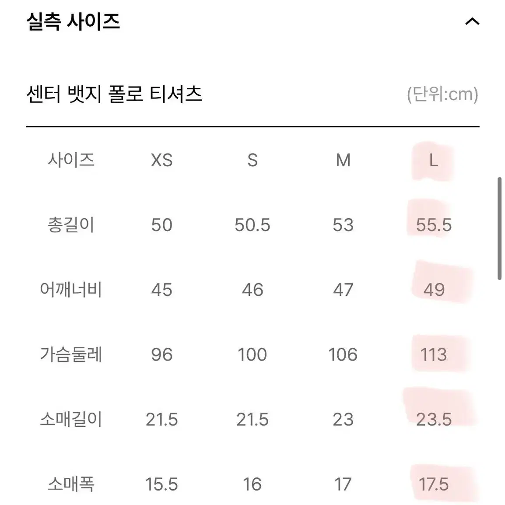Click the 106 chest value for M
Screen dimensions: 505x505
(343, 354)
